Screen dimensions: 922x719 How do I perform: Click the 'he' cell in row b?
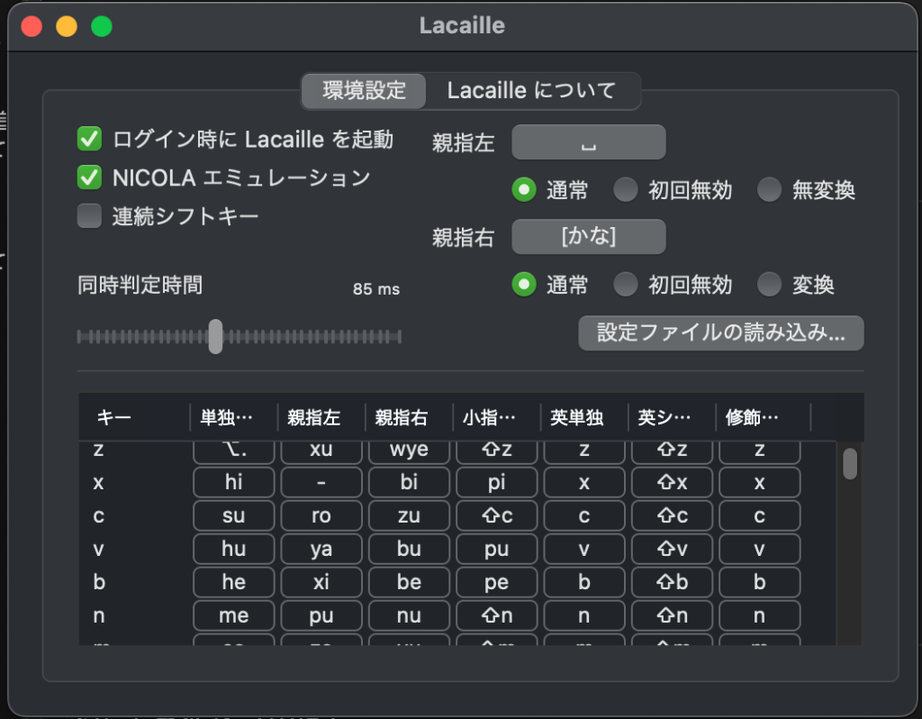click(234, 582)
